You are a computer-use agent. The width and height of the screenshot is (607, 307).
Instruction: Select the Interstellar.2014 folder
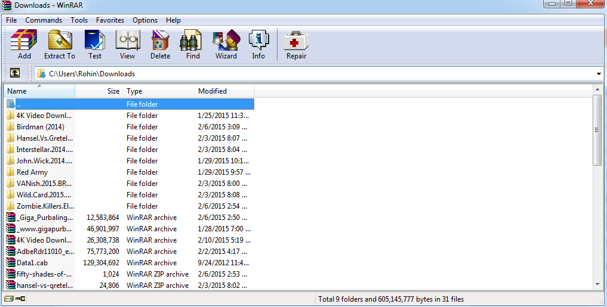coord(45,149)
